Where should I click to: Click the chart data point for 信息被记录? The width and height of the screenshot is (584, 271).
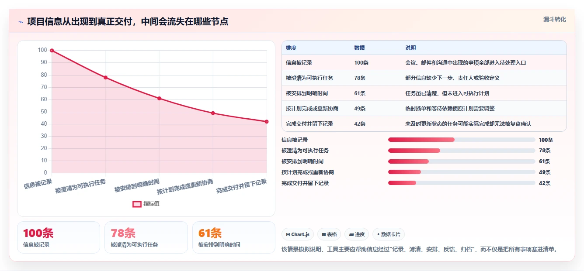click(52, 51)
